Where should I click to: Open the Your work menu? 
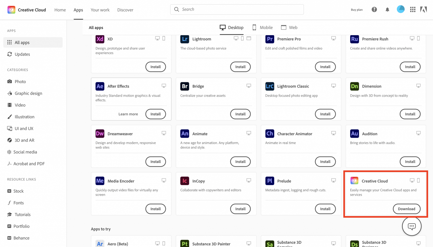[100, 10]
